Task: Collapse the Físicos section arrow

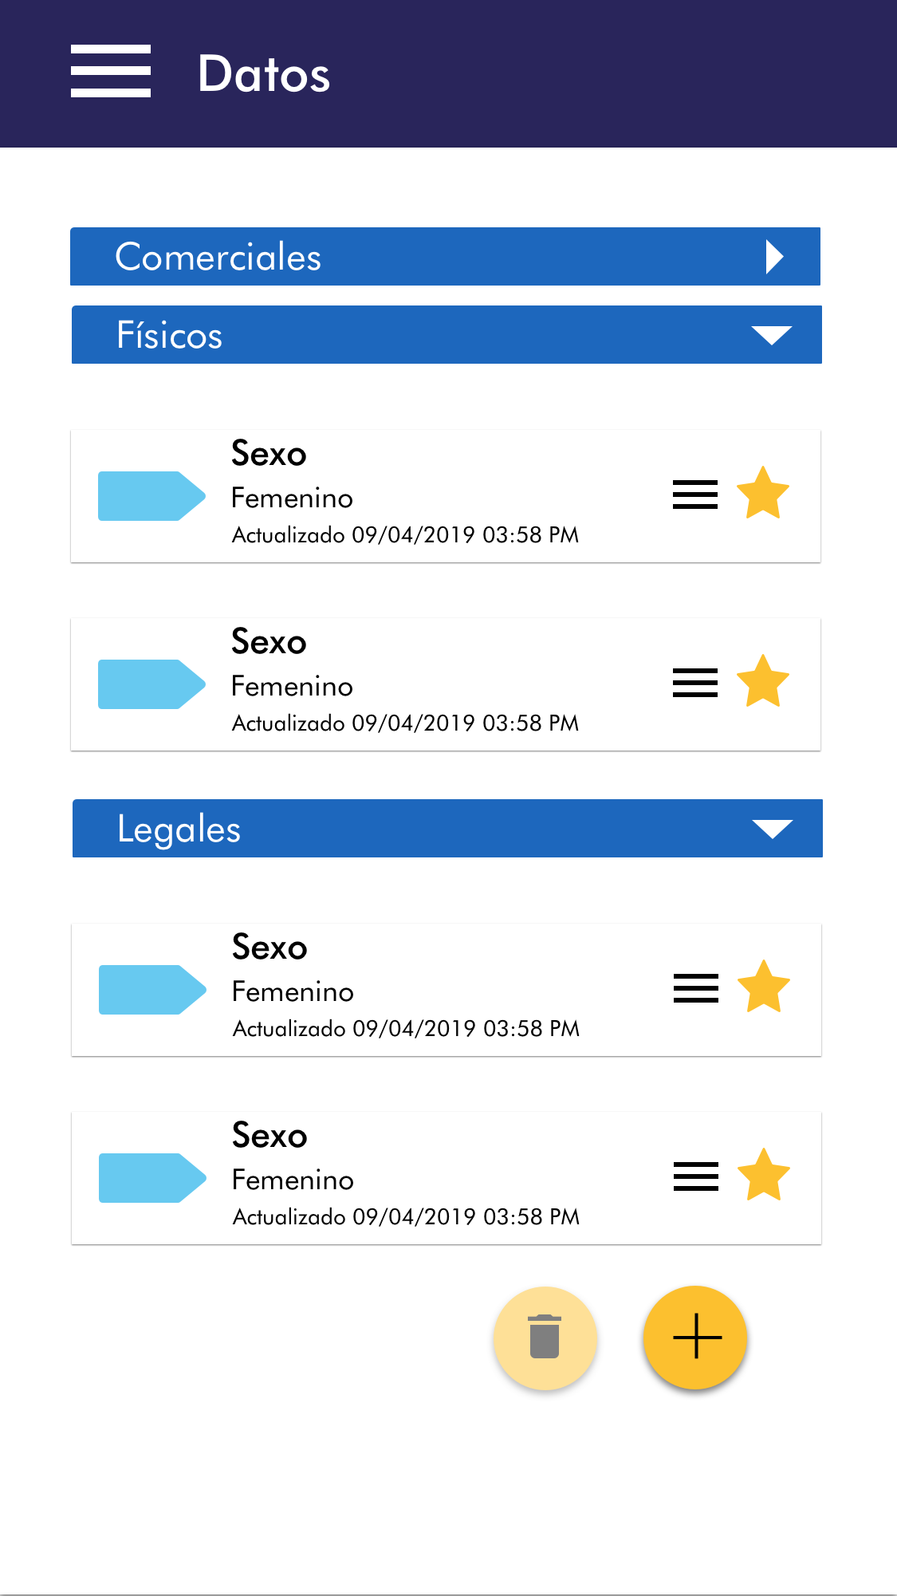Action: [772, 335]
